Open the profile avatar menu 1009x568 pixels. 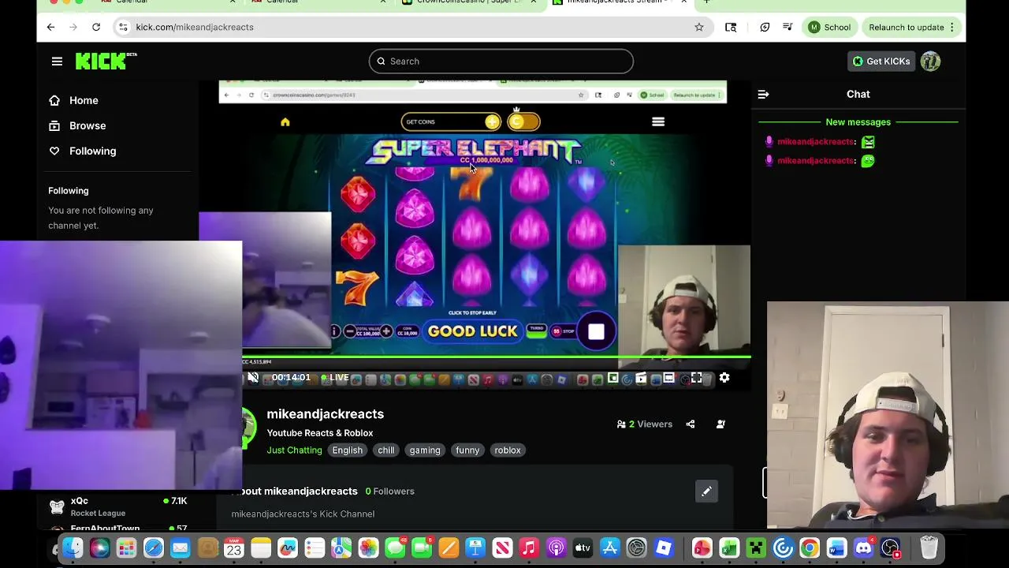pyautogui.click(x=930, y=61)
